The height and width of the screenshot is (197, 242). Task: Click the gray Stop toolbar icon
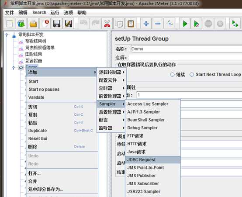click(208, 24)
